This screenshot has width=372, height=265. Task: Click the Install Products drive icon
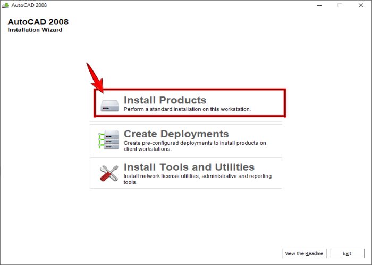[109, 105]
